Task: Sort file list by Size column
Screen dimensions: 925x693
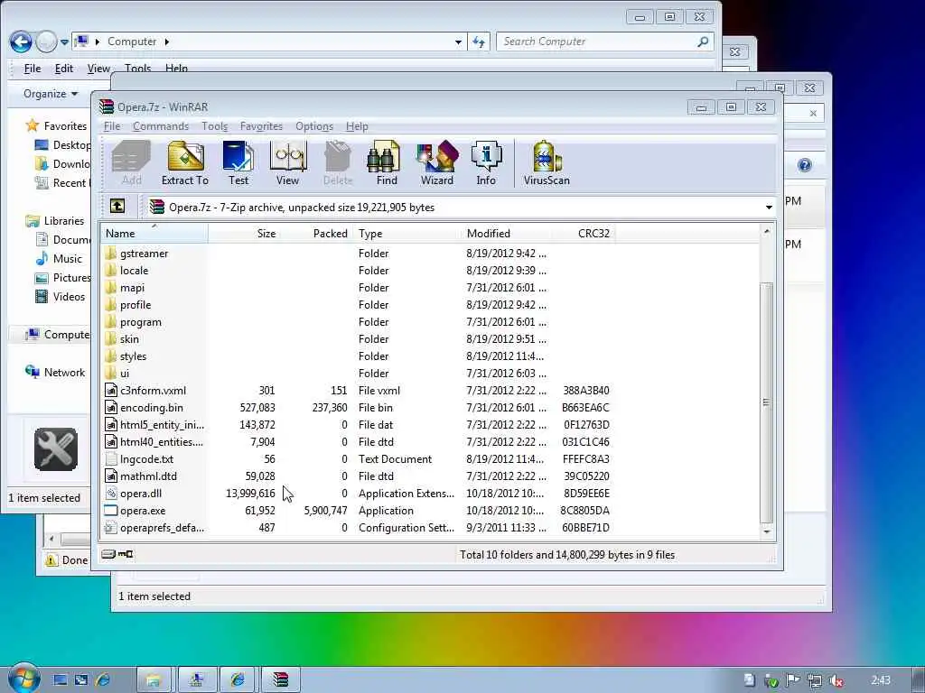Action: [244, 234]
